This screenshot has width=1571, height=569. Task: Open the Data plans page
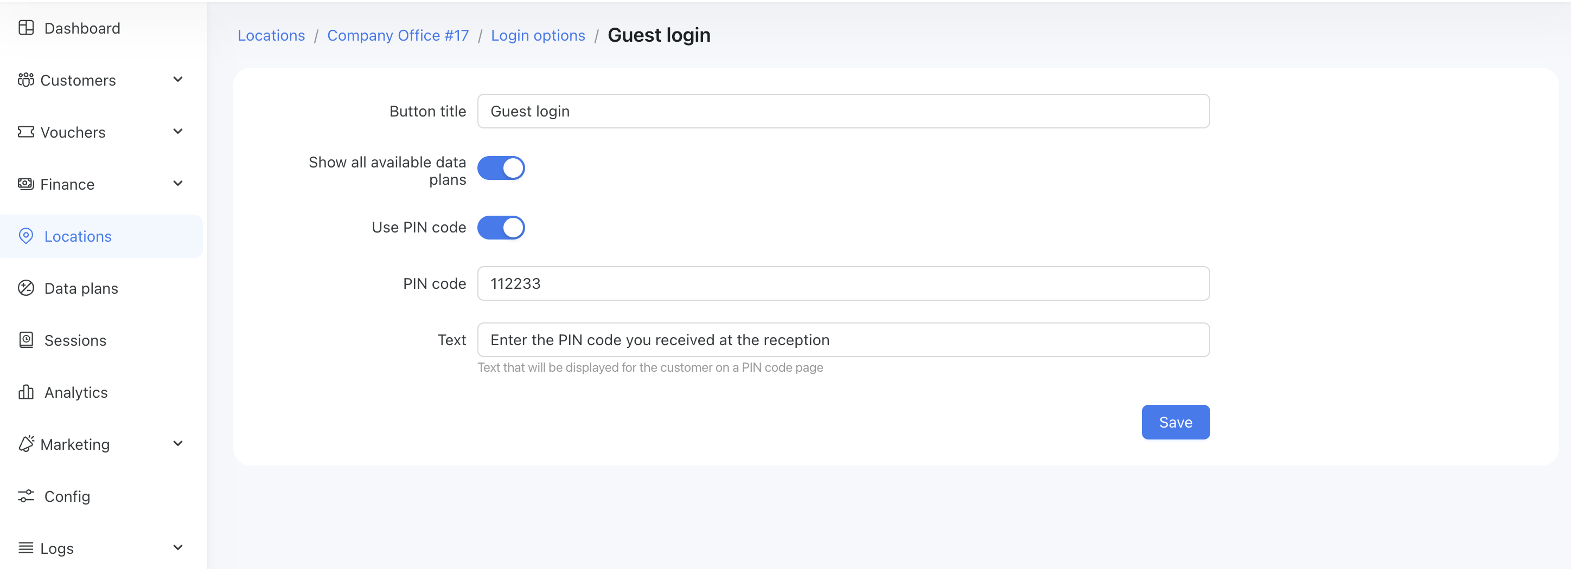coord(81,288)
